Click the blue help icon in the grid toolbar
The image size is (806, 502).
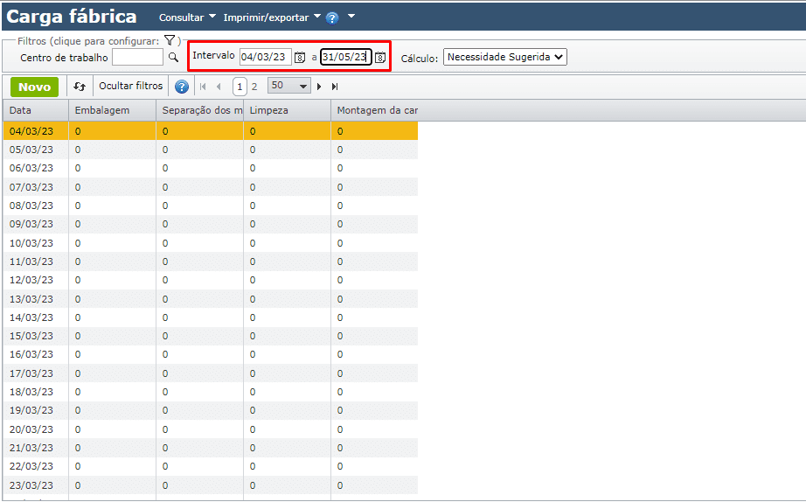(182, 87)
